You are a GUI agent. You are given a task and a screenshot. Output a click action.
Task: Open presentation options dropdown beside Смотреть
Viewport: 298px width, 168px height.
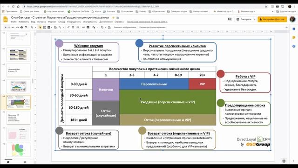pos(255,19)
